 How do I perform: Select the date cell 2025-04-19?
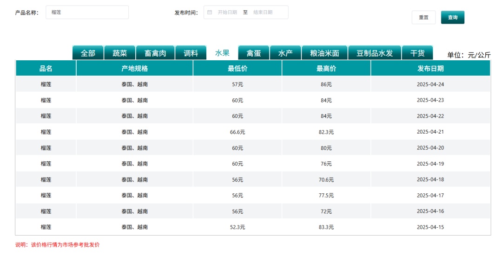click(x=430, y=164)
